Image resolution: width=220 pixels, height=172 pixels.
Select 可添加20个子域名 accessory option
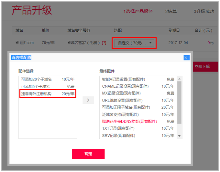[x=48, y=79]
